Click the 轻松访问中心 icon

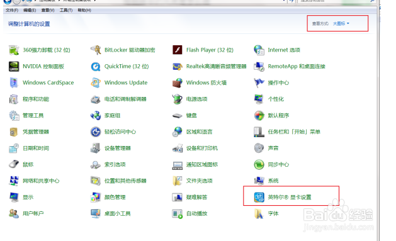(x=96, y=132)
